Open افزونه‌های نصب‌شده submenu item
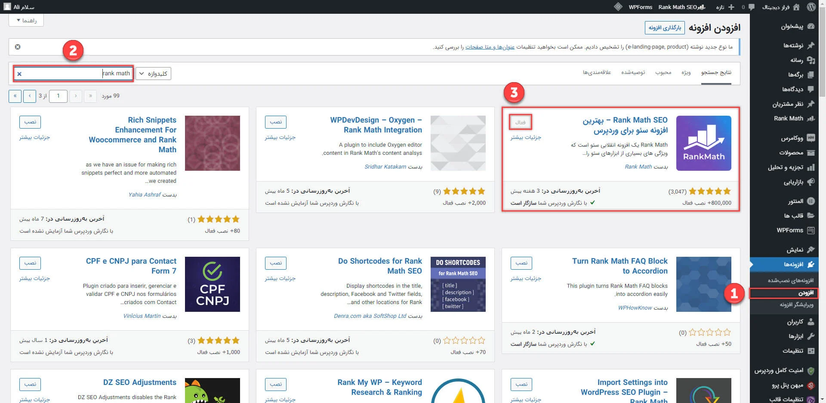 [791, 280]
